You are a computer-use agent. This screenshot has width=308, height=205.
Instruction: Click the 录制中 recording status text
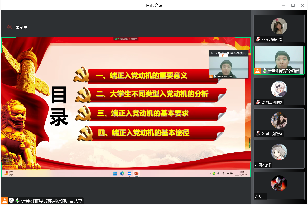tap(21, 27)
